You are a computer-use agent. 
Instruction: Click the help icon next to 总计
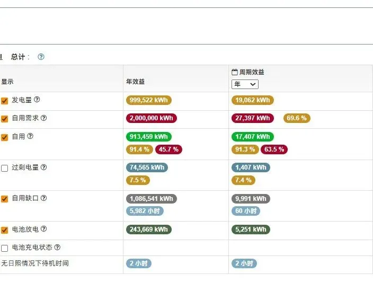tap(41, 57)
